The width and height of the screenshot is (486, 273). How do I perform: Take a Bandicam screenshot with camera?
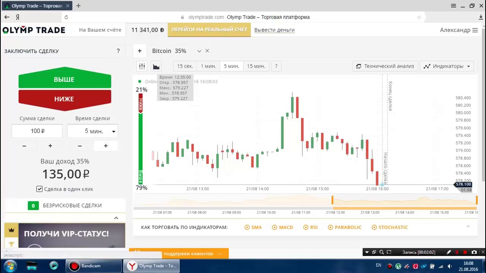[x=474, y=252]
